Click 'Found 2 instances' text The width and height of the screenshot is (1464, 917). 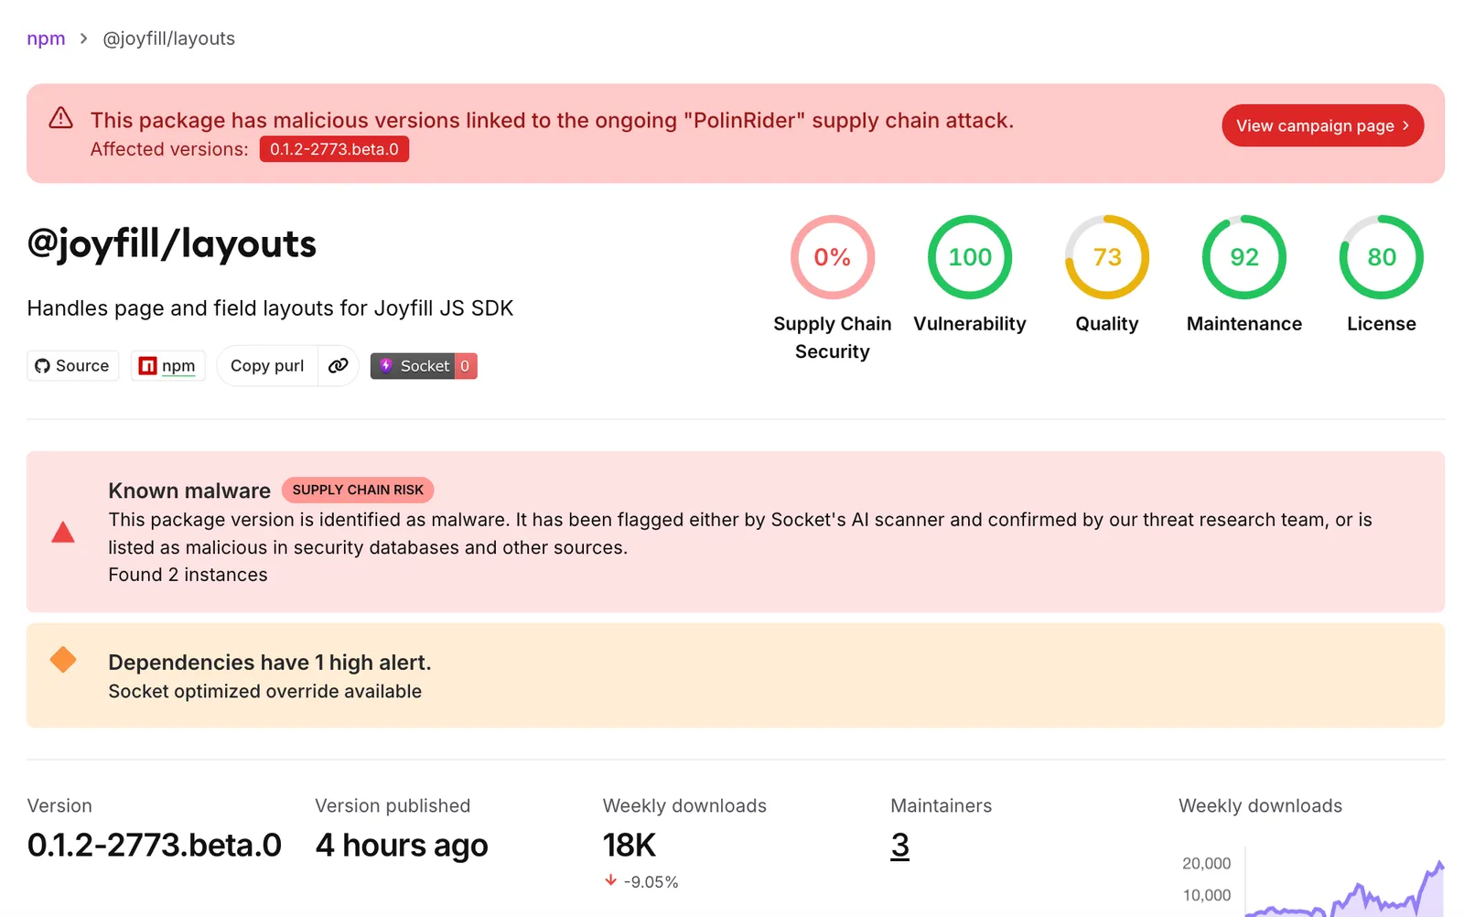coord(188,575)
